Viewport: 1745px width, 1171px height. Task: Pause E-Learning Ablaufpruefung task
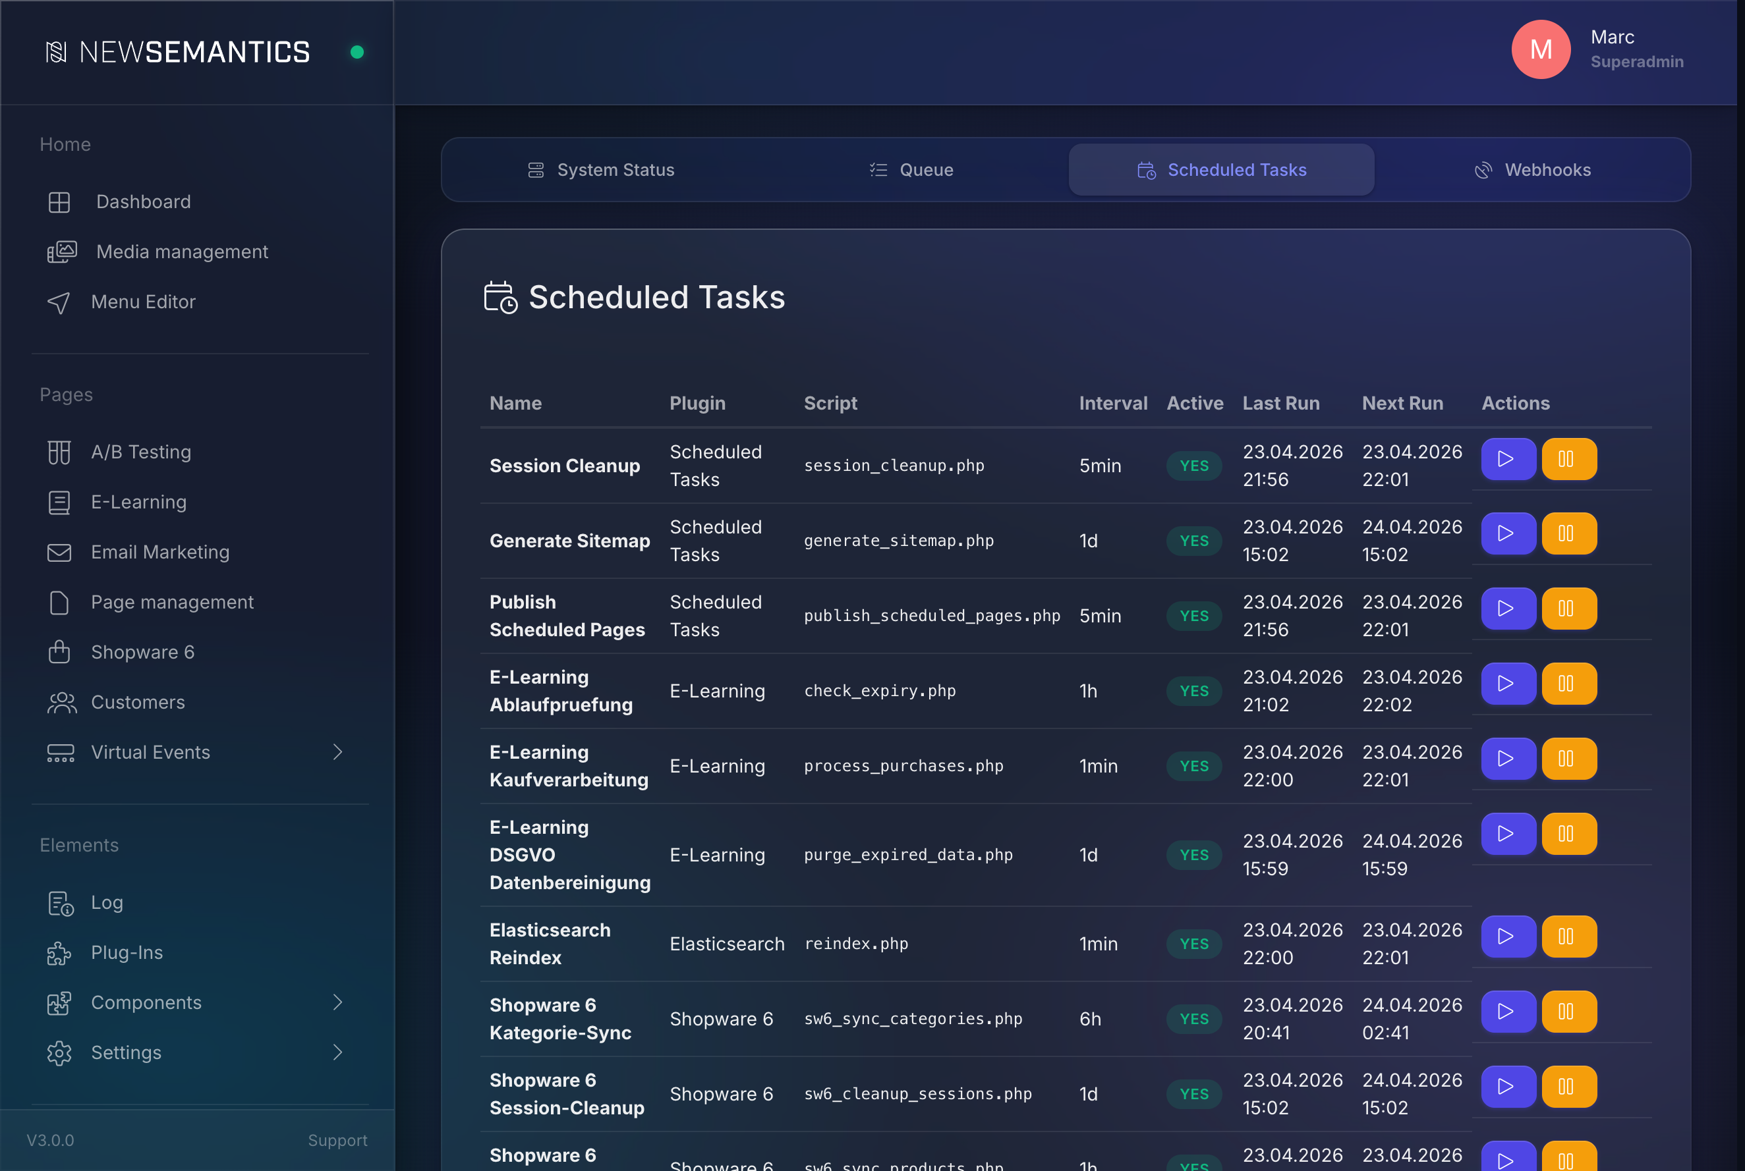tap(1568, 684)
